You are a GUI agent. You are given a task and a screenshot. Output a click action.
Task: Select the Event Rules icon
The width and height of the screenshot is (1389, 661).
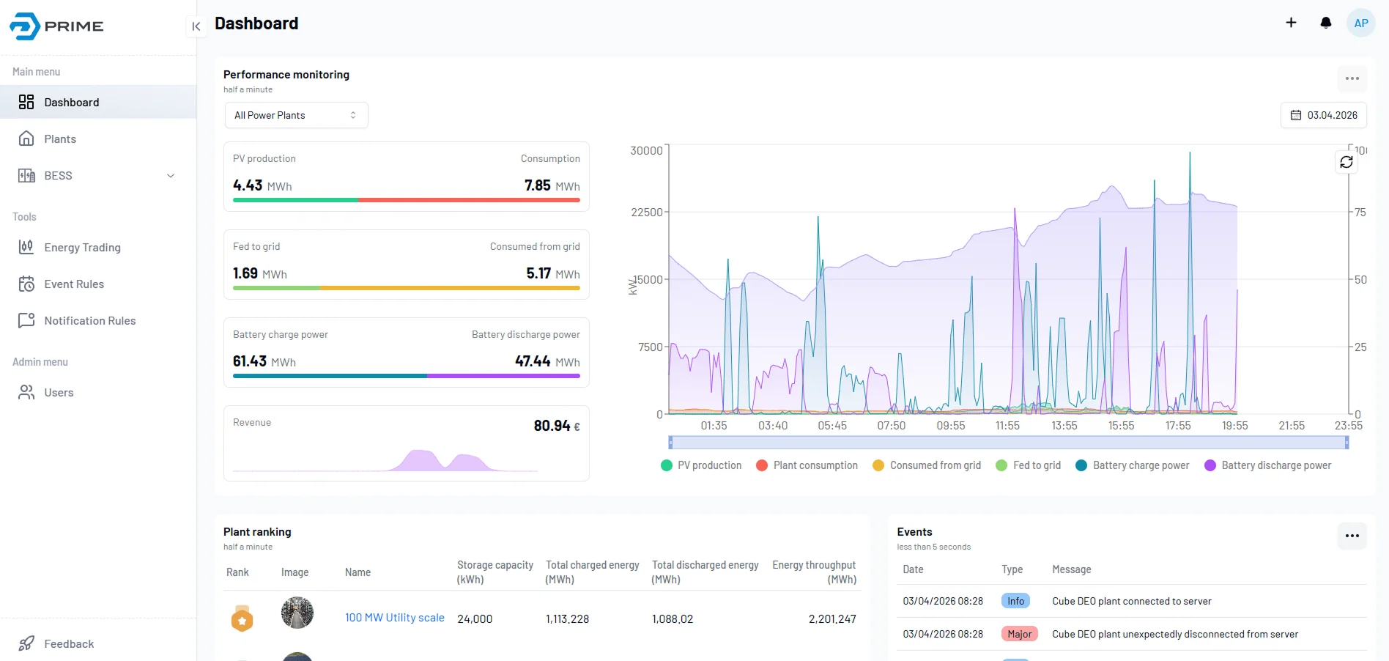click(x=26, y=284)
